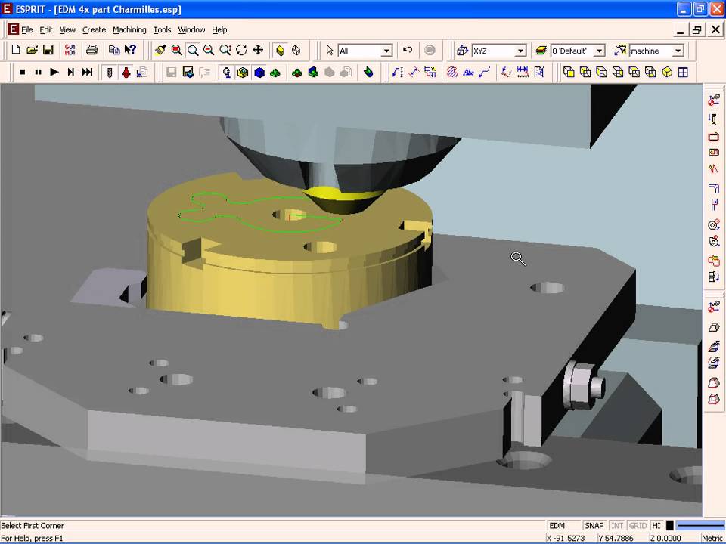Pause the simulation
Viewport: 726px width, 544px height.
click(38, 73)
